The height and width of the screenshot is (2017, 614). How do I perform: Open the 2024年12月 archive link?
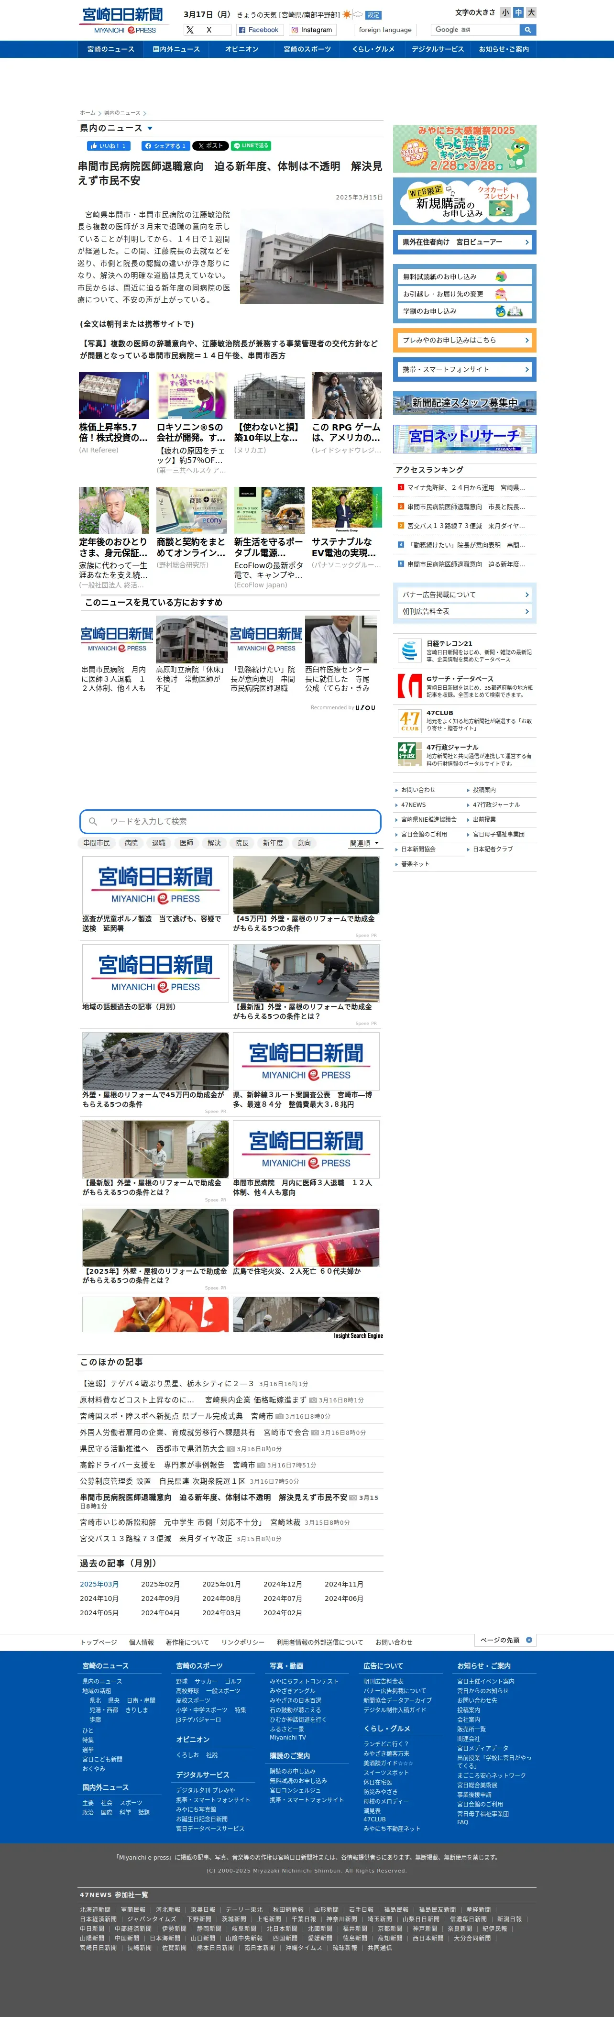pyautogui.click(x=283, y=1584)
